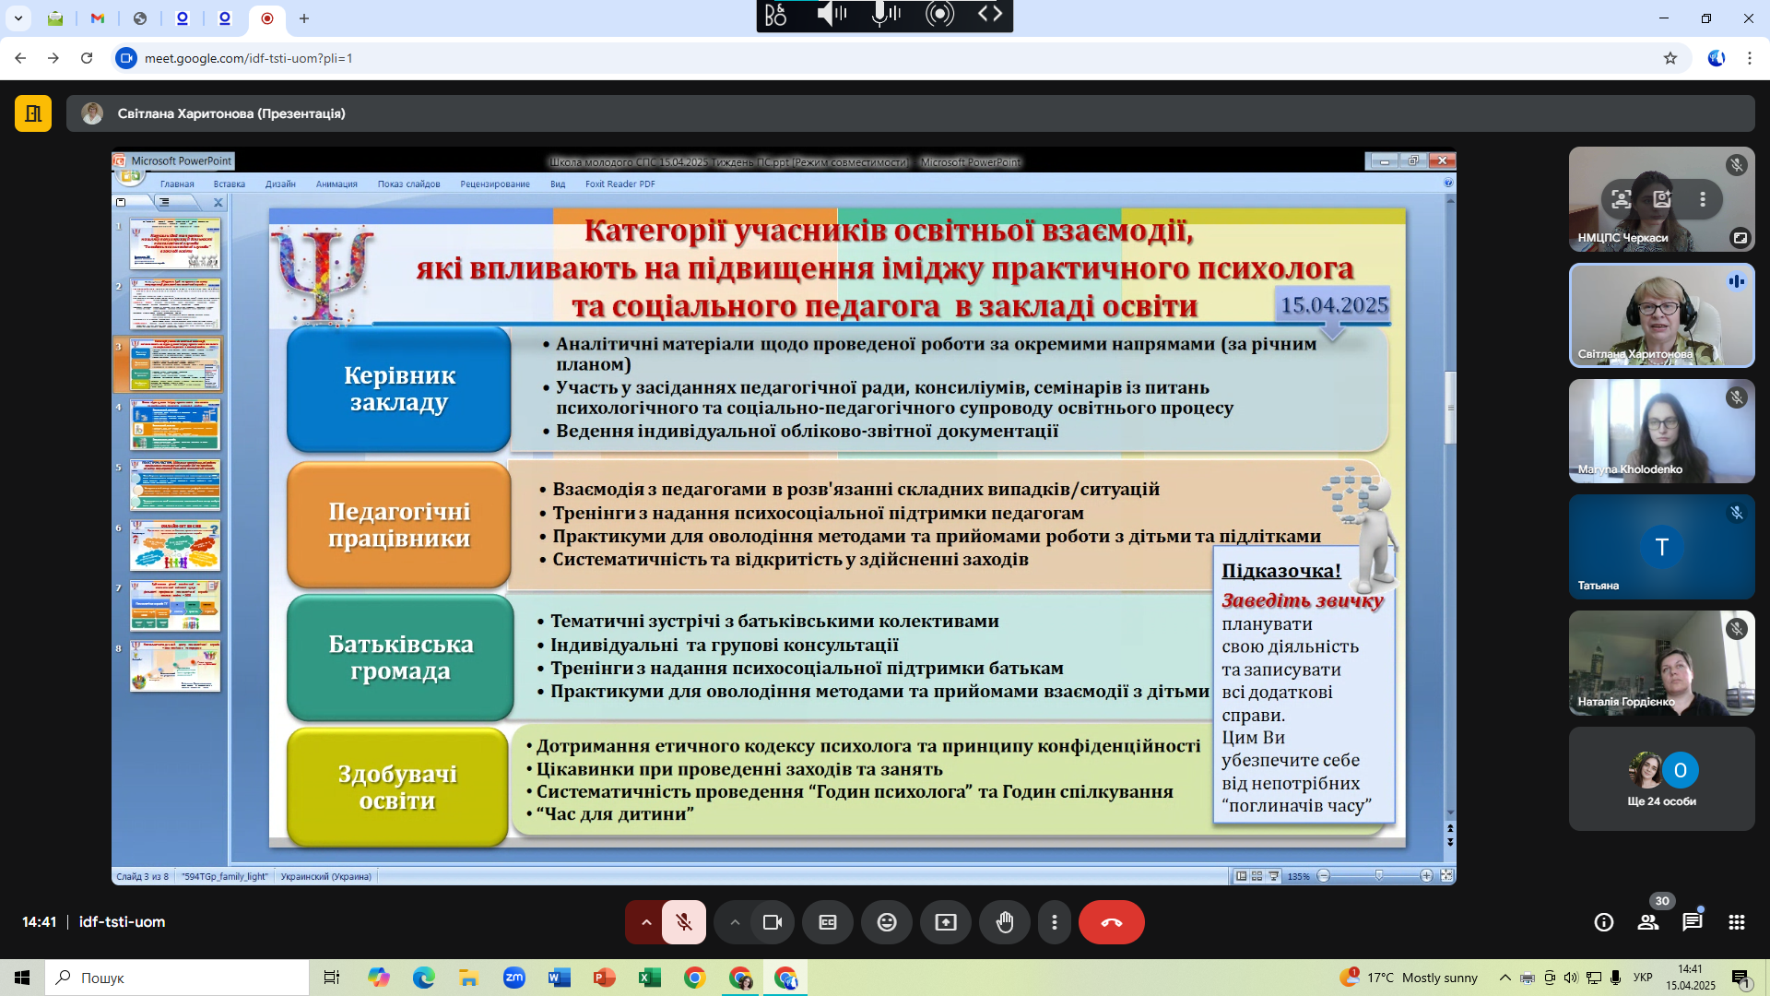Reload the Meet page
Image resolution: width=1770 pixels, height=996 pixels.
[87, 58]
